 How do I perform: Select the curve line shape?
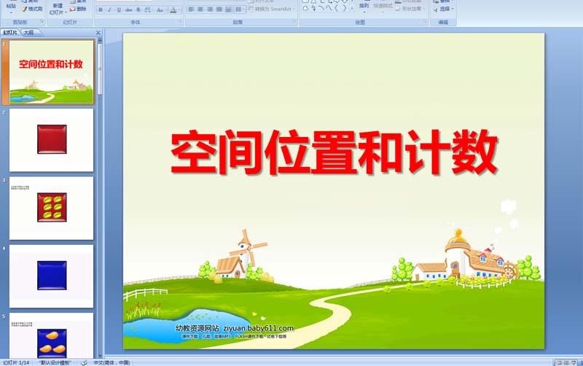click(329, 8)
